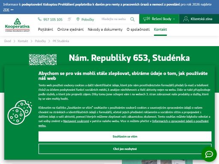Accept all cookies with Souhlasím se vším
This screenshot has height=164, width=219.
pos(125,136)
